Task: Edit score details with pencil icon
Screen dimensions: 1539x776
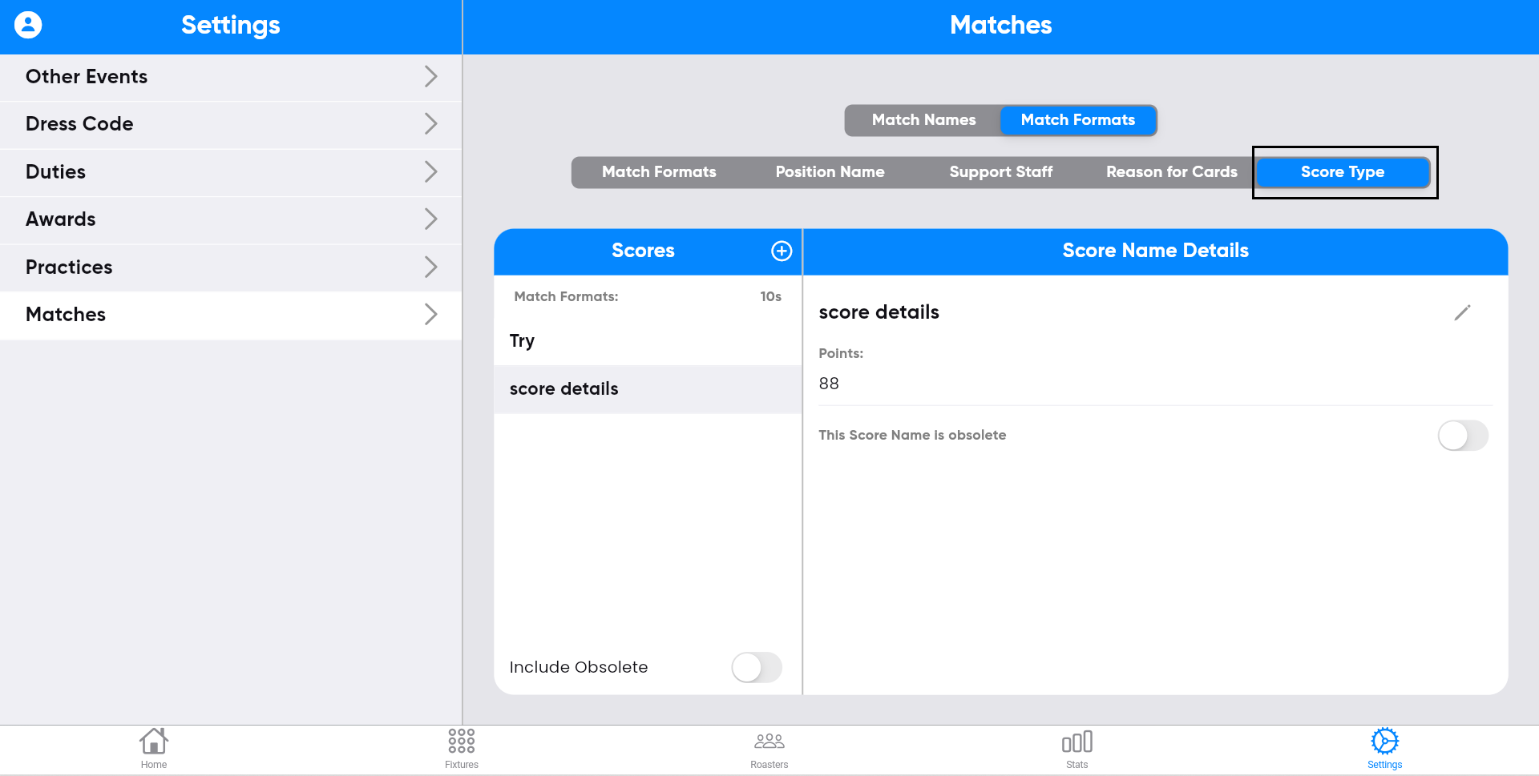Action: click(1462, 312)
